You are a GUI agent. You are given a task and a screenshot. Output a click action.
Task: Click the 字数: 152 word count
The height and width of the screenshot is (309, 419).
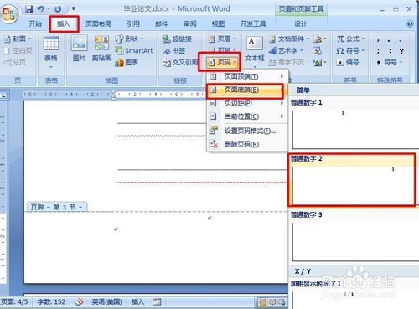[51, 301]
